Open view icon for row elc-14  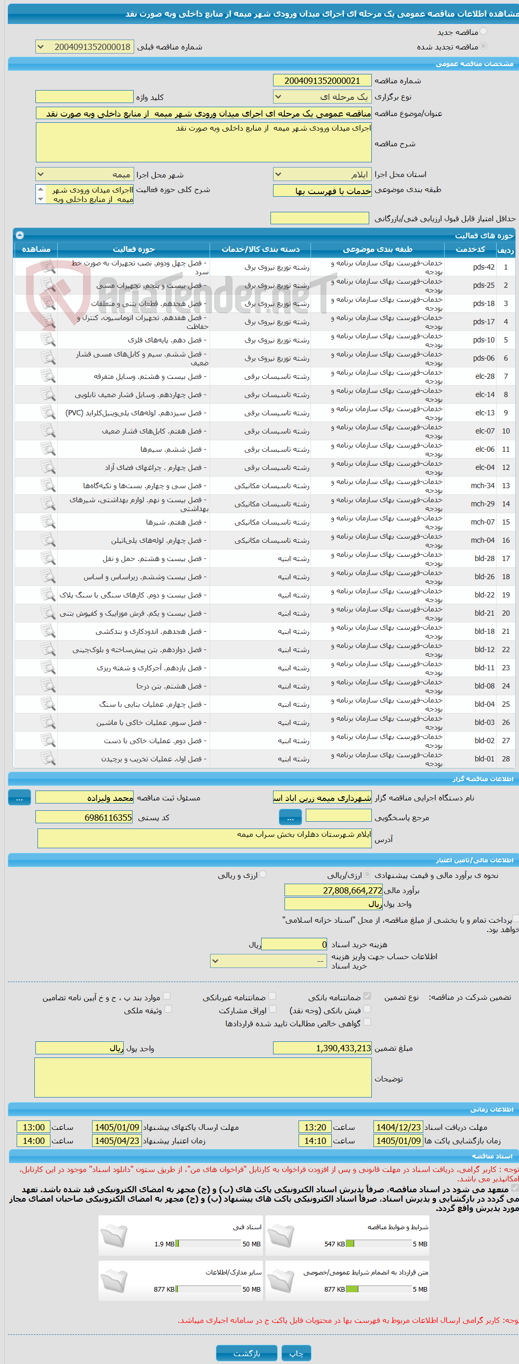click(x=48, y=394)
